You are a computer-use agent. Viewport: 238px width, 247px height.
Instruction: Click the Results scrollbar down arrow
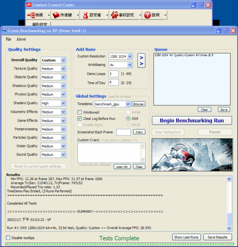pos(229,228)
